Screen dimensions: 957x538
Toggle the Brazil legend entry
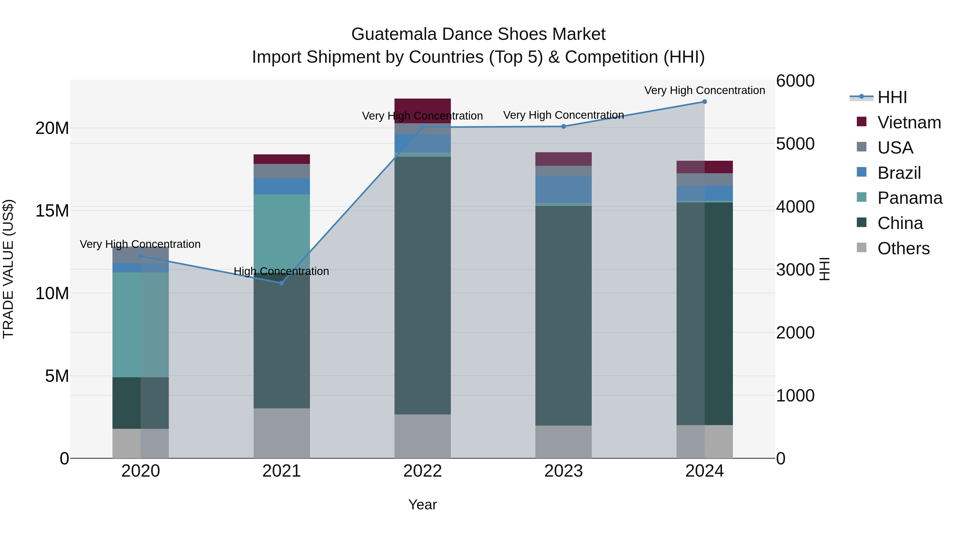tap(889, 173)
